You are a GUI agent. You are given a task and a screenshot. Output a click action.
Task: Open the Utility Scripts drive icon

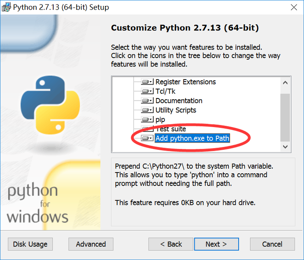click(147, 110)
